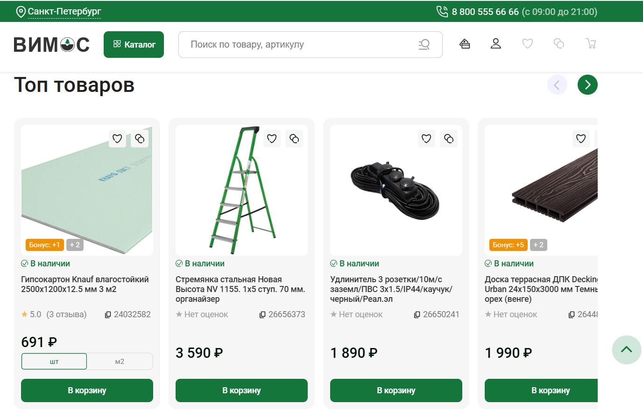The height and width of the screenshot is (411, 643).
Task: Open the shopping cart icon
Action: [591, 44]
